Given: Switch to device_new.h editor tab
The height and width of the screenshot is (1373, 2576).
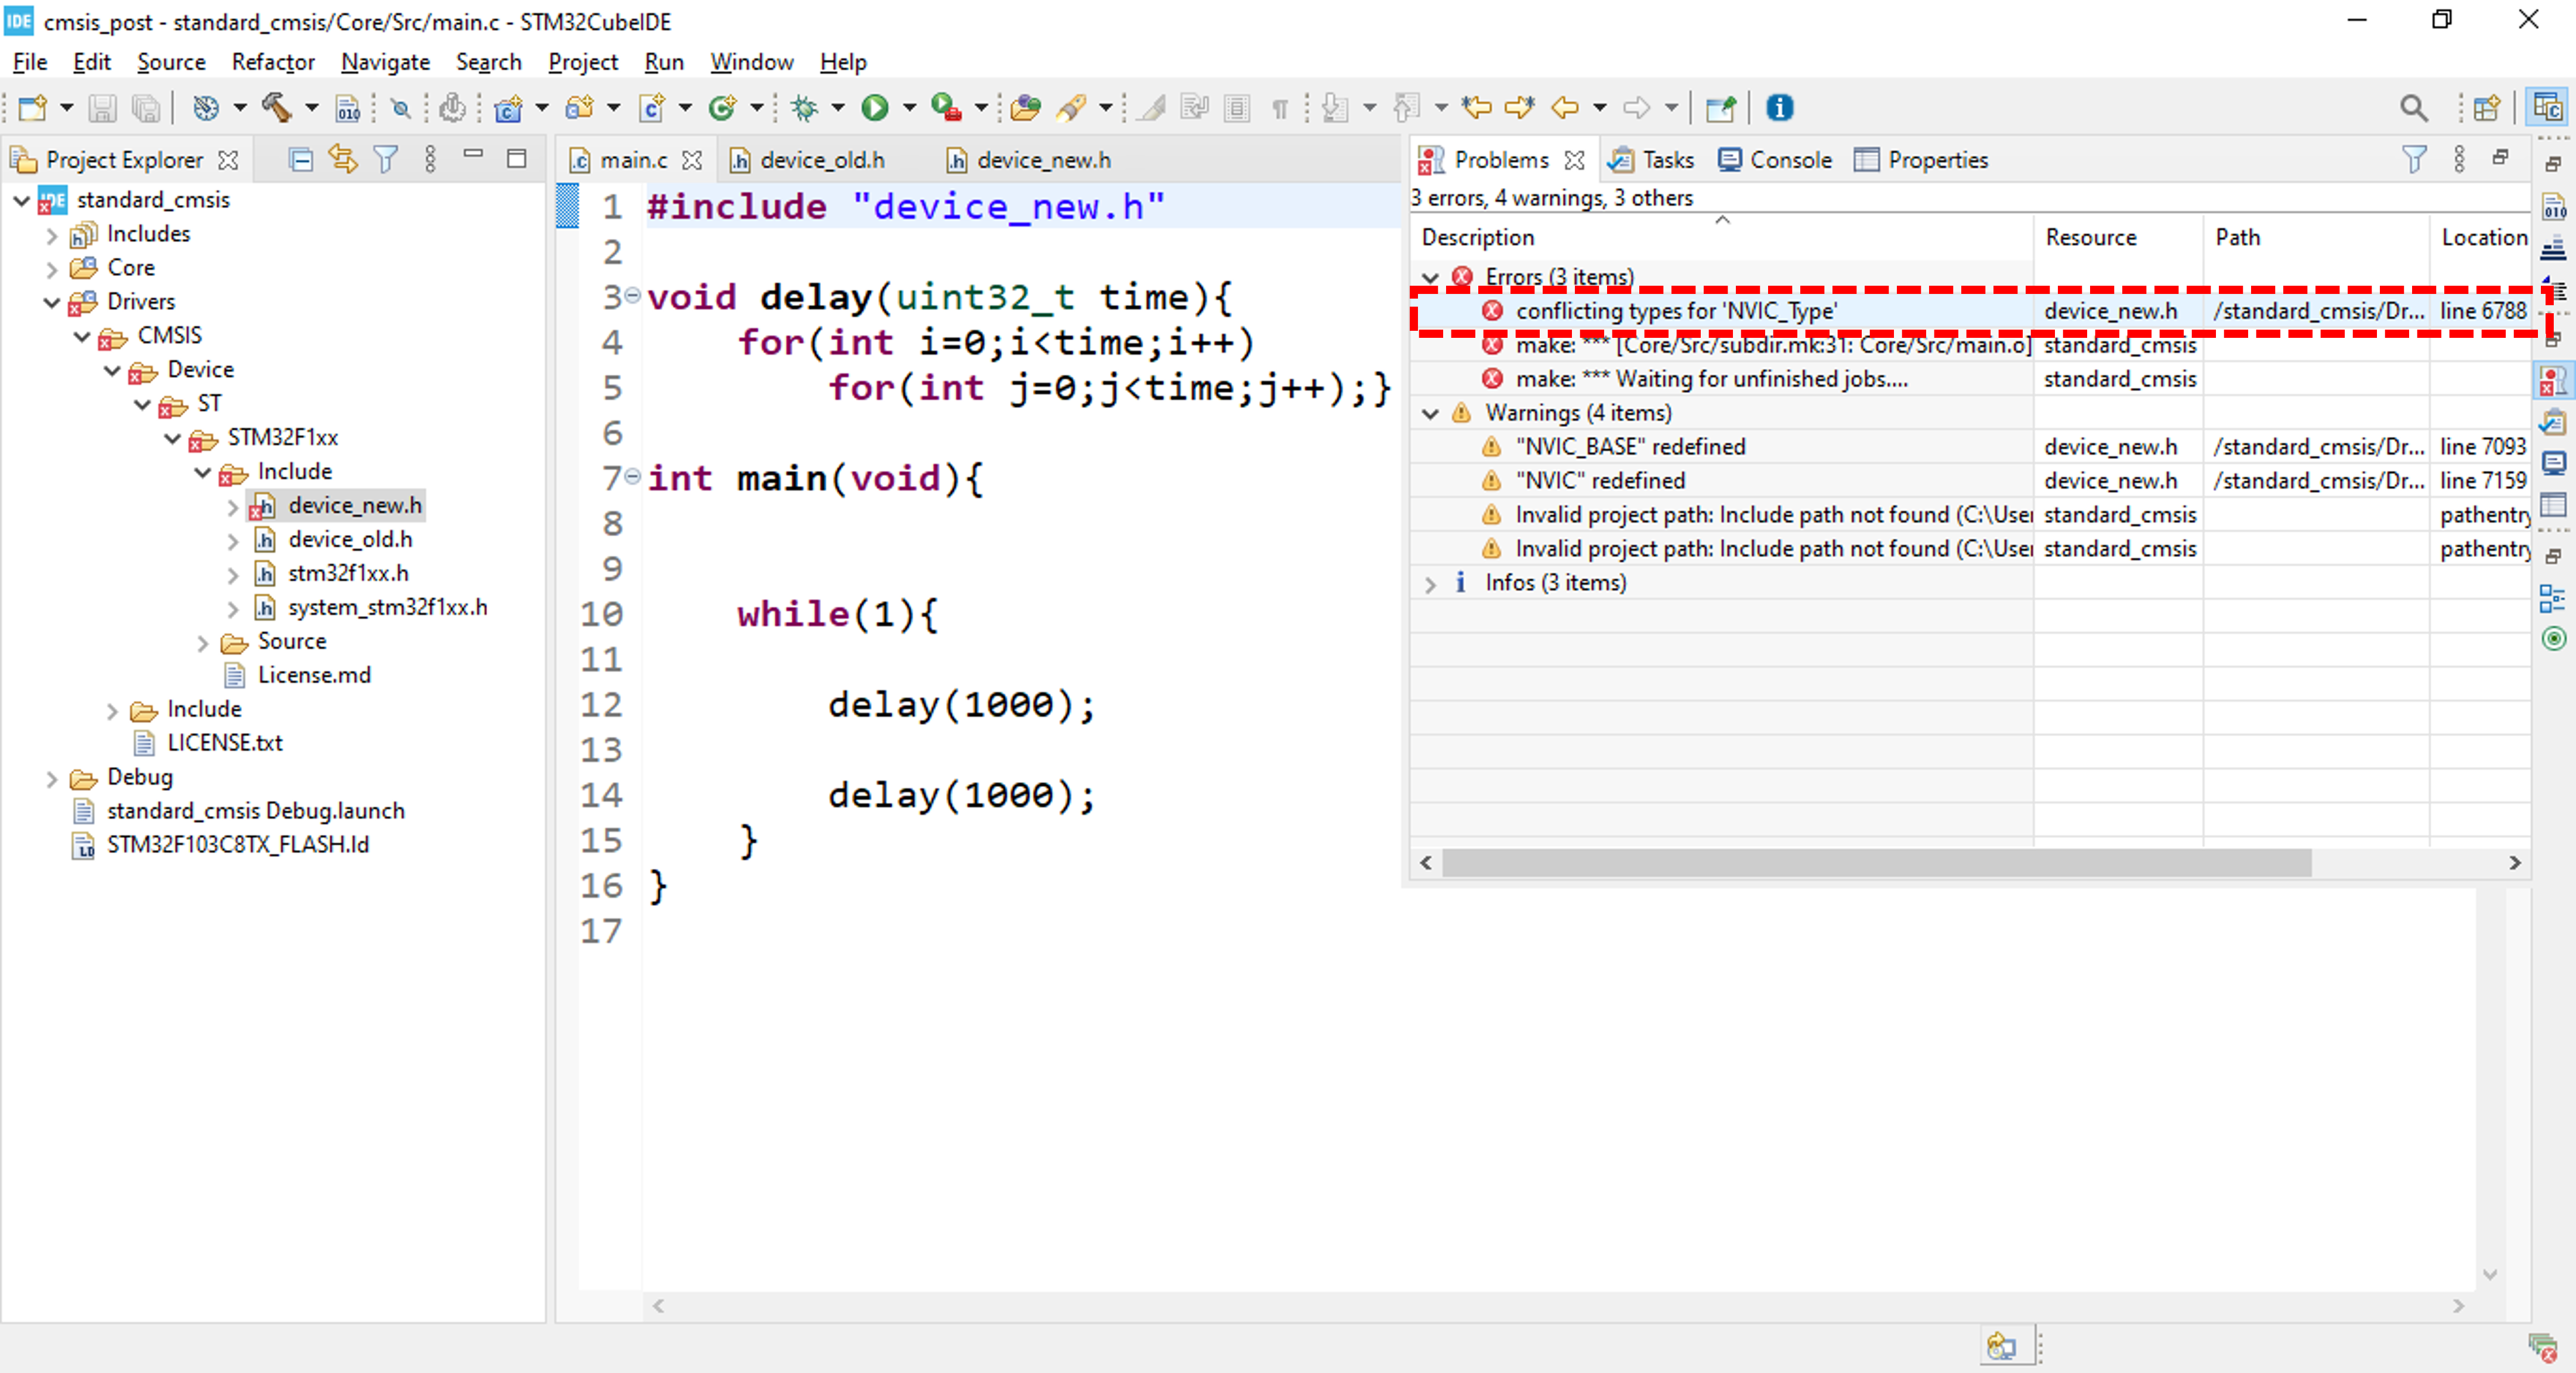Looking at the screenshot, I should click(x=1044, y=160).
